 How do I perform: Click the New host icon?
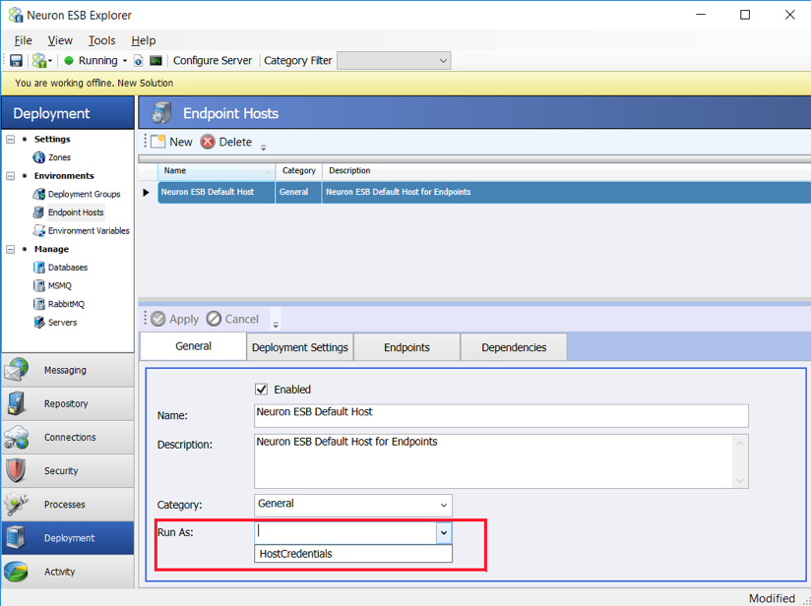point(158,142)
